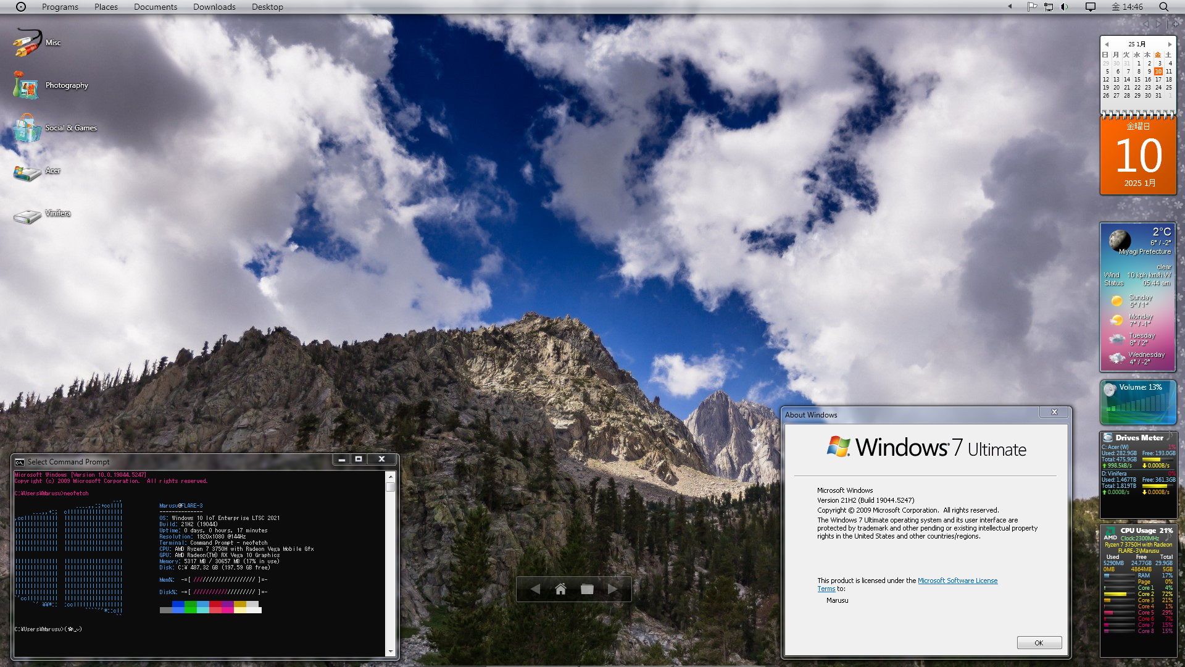Open the Photography desktop icon
Screen dimensions: 1185x667
[51, 85]
